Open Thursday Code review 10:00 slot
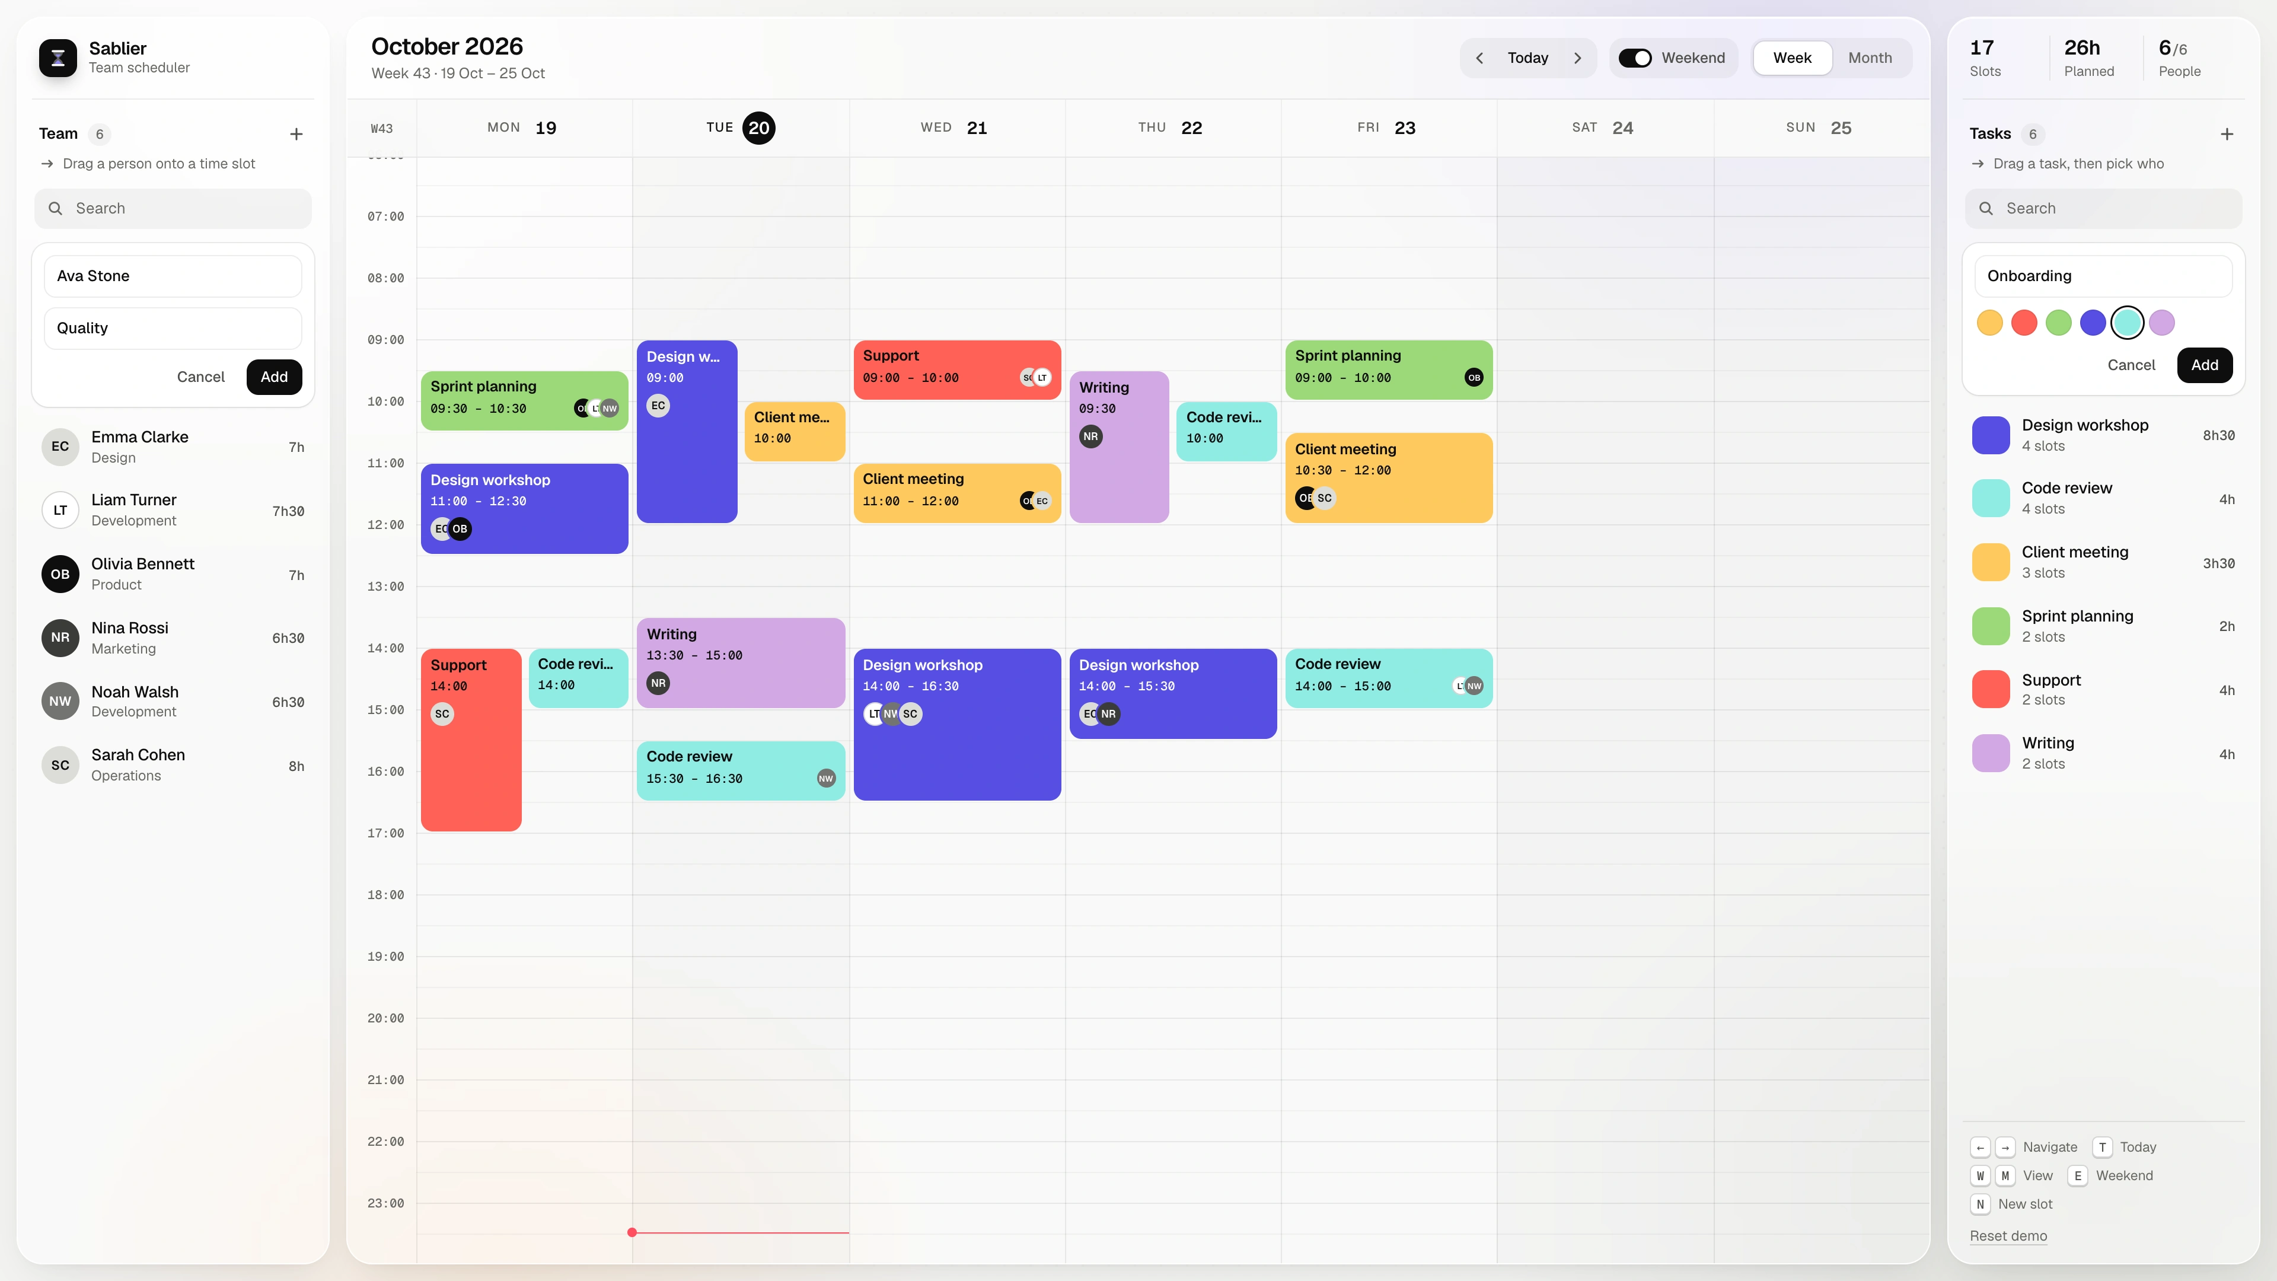 click(x=1226, y=431)
